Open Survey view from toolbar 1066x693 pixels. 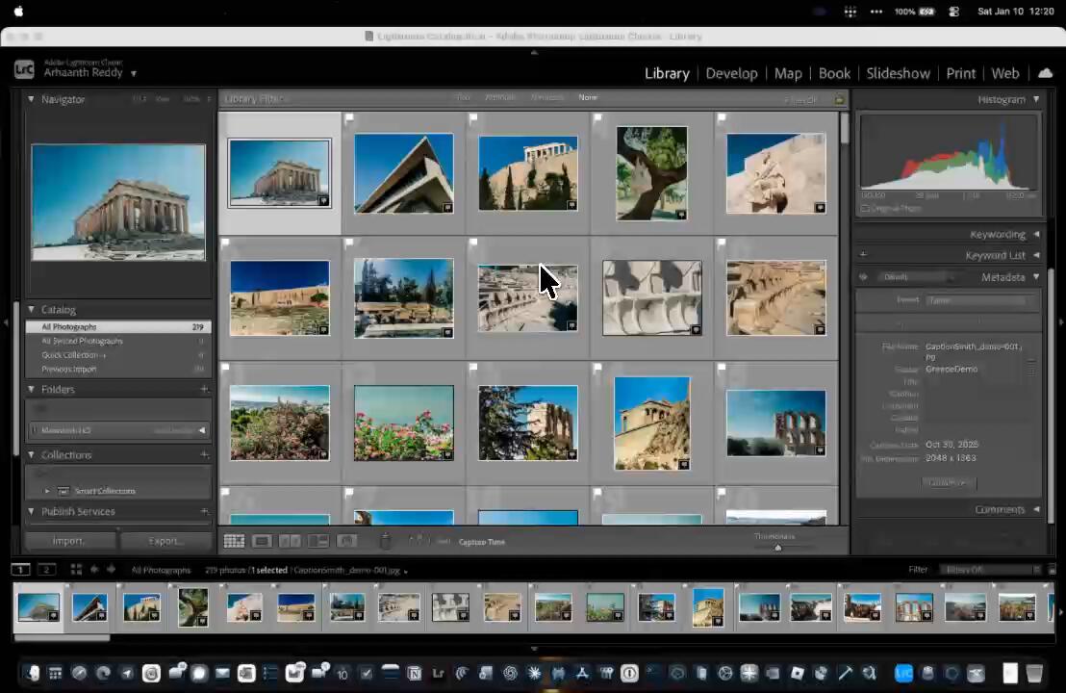318,542
